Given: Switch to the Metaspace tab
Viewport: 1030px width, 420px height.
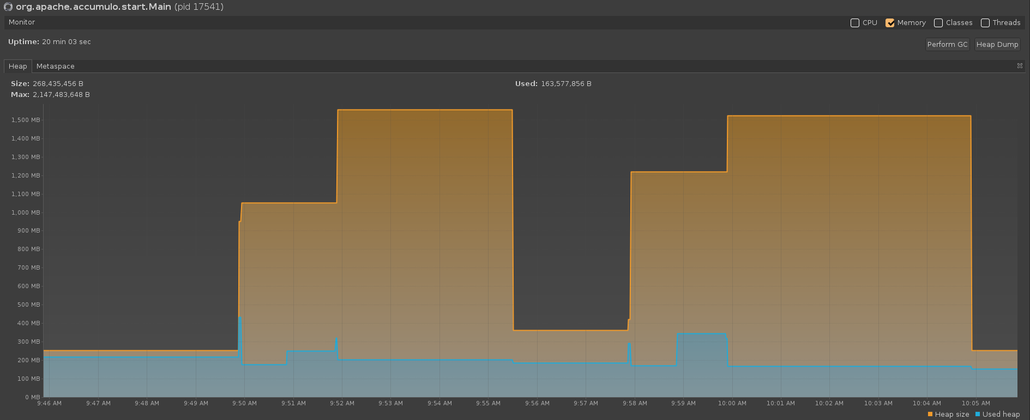Looking at the screenshot, I should tap(55, 66).
